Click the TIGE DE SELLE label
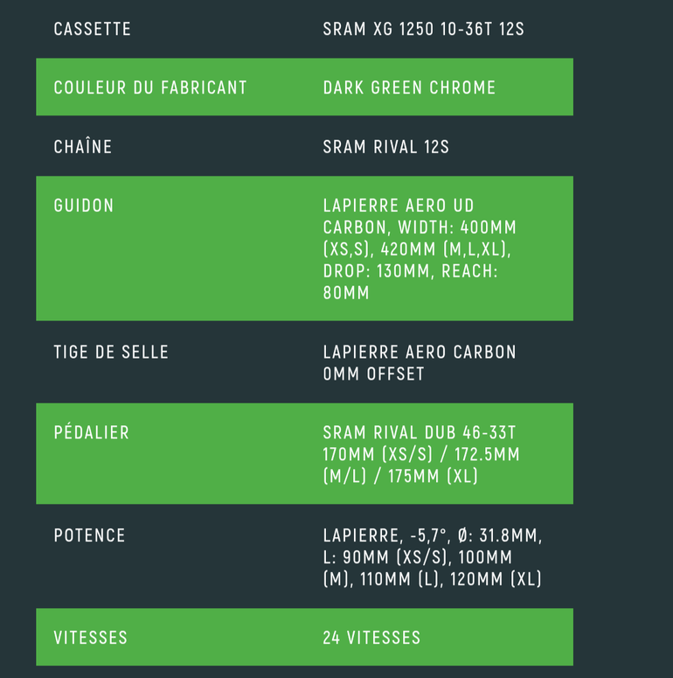 click(x=111, y=353)
